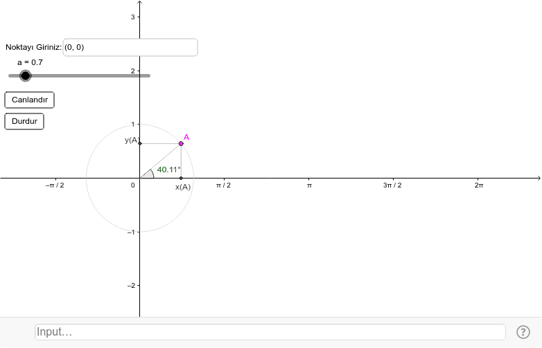Screen dimensions: 542x348
Task: Click the 3π / 2 axis label
Action: tap(392, 185)
